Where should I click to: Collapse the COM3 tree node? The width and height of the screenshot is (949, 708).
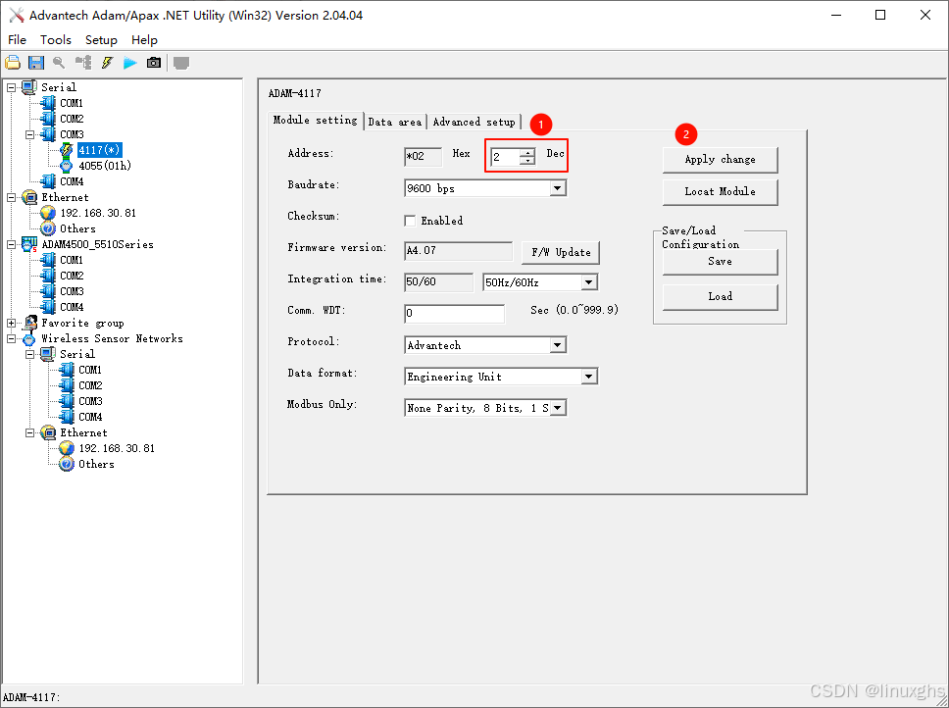click(x=29, y=135)
